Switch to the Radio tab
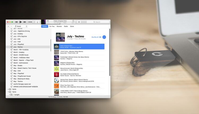This screenshot has width=199, height=114. click(x=66, y=26)
